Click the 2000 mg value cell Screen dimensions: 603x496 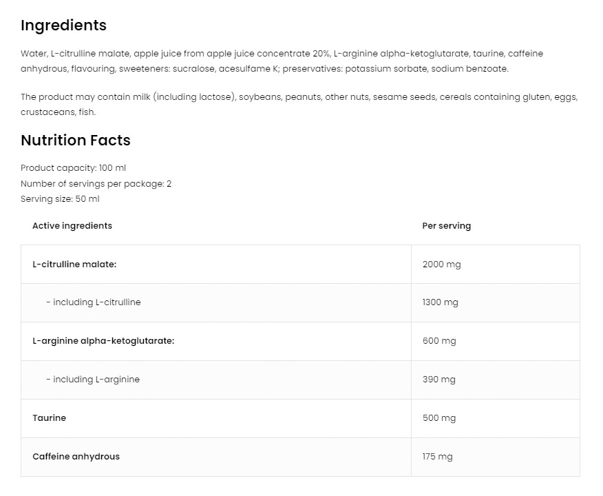tap(441, 265)
